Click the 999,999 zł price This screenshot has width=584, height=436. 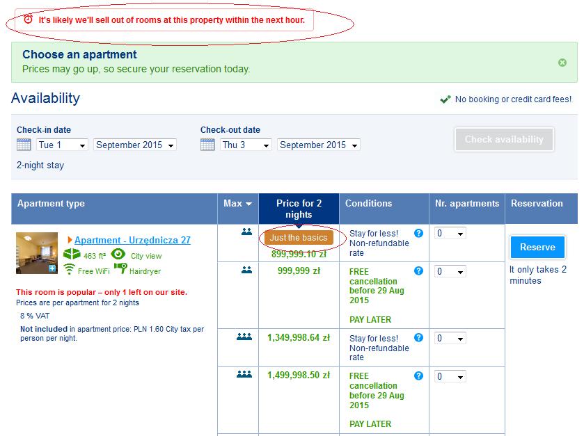[299, 271]
